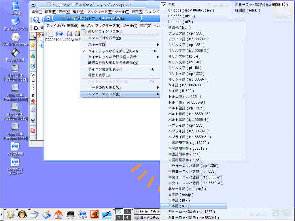The height and width of the screenshot is (221, 295).
Task: Open KWrite ブックマーク(B) menu
Action: click(x=108, y=25)
